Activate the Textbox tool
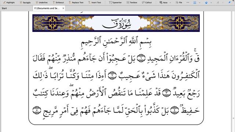Screen dimensions: 235x132 (x=132, y=3)
